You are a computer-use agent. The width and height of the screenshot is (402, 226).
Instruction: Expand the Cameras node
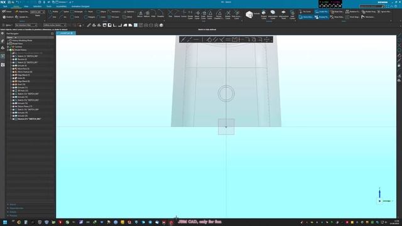(8, 46)
